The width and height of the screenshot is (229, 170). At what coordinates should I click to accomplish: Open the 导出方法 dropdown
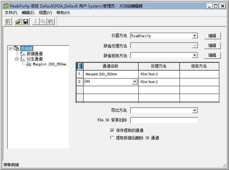click(195, 111)
